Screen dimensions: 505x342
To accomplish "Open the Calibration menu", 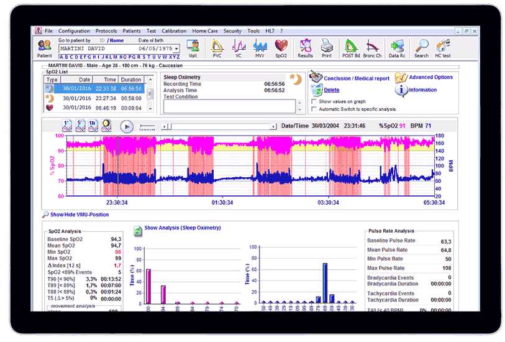I will 174,31.
